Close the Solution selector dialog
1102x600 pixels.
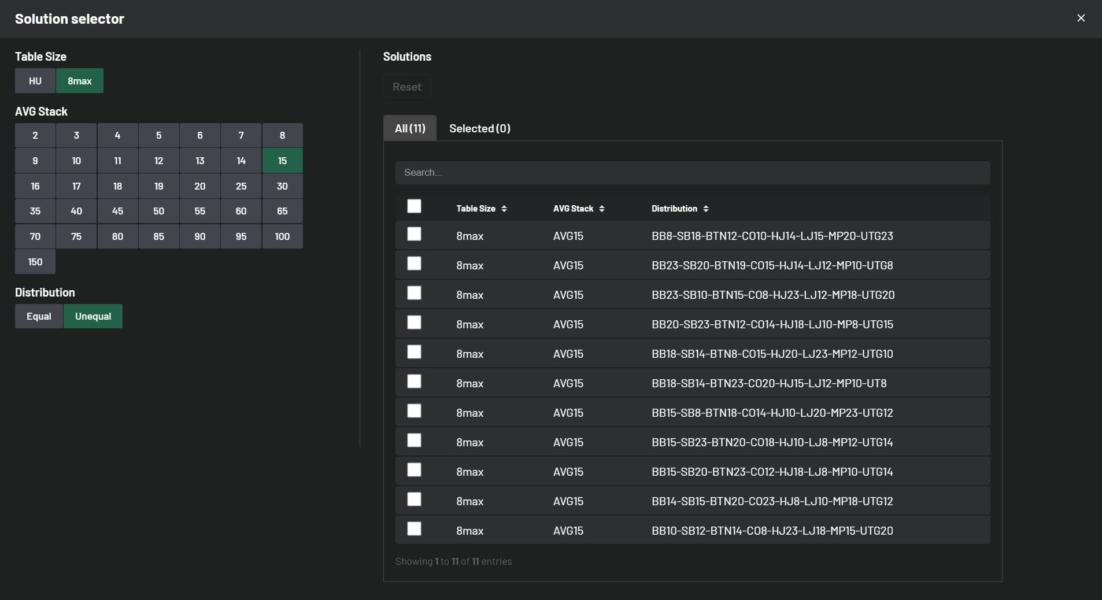click(x=1081, y=18)
